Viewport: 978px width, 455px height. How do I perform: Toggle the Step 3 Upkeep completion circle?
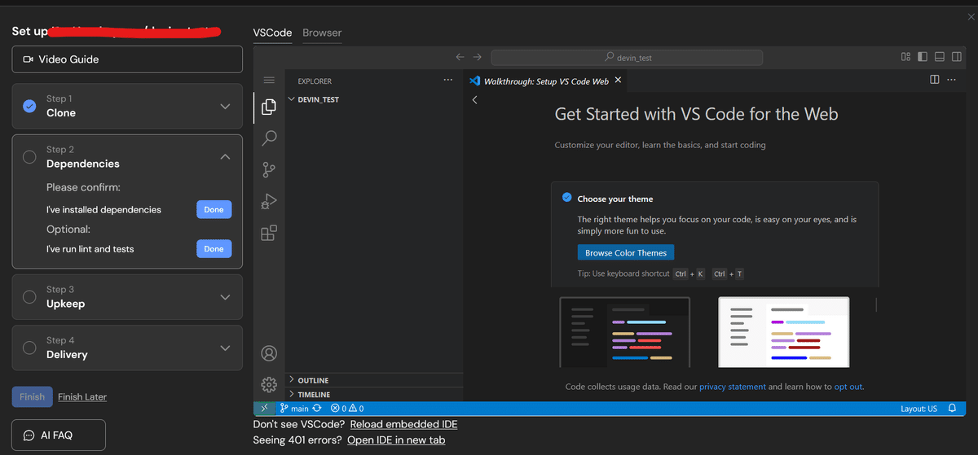(x=29, y=297)
